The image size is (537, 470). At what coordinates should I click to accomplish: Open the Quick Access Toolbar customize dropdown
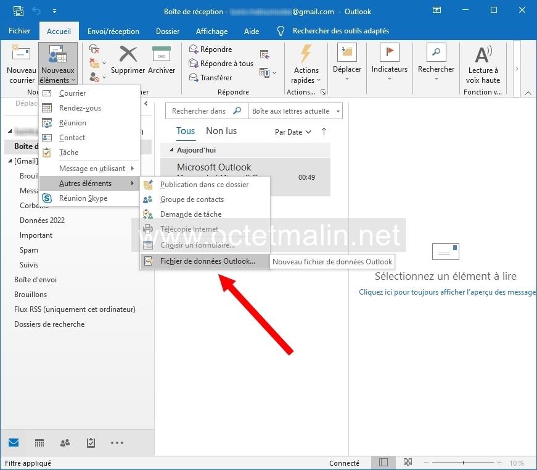coord(54,11)
